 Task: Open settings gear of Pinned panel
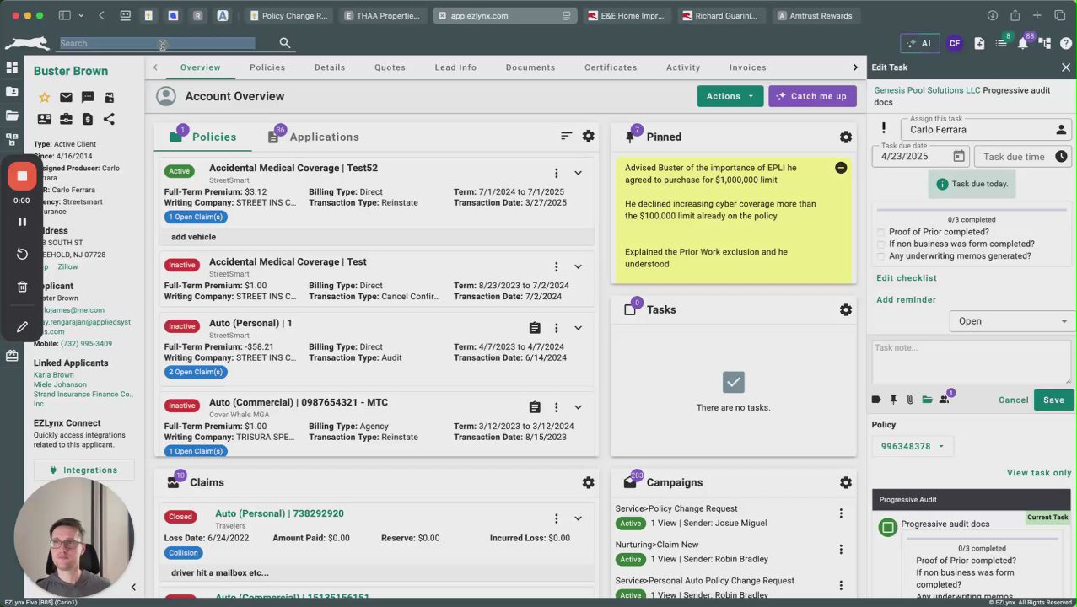[x=846, y=137]
